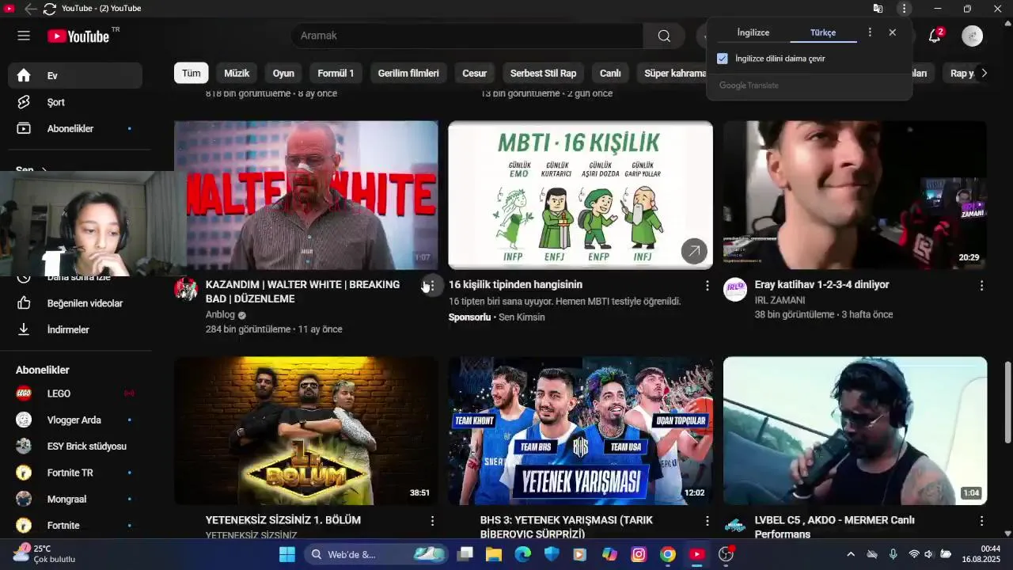
Task: Open more options for Eray katlihav video
Action: [x=981, y=285]
